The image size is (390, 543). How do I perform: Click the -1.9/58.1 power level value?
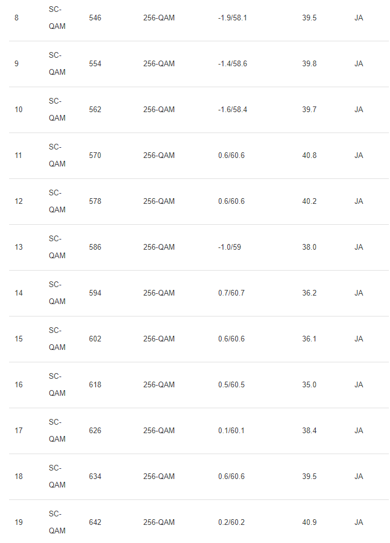click(232, 18)
